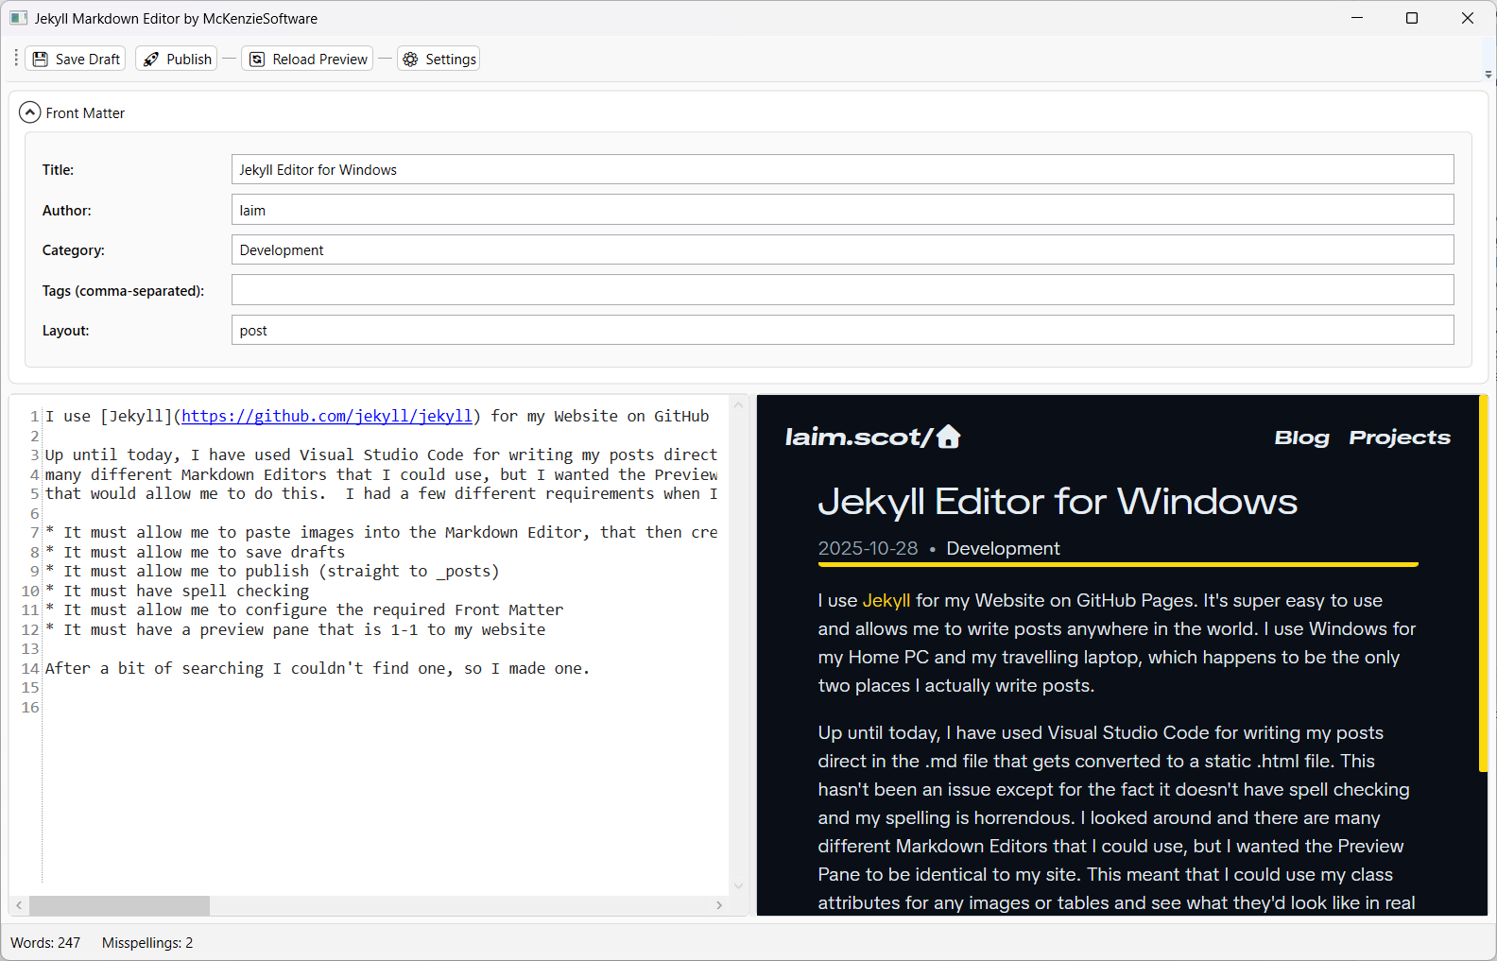Click the editor vertical scroll down arrow
Viewport: 1497px width, 961px height.
[x=739, y=885]
